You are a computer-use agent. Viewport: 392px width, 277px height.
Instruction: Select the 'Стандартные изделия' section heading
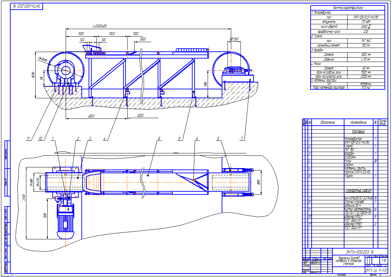[x=358, y=190]
